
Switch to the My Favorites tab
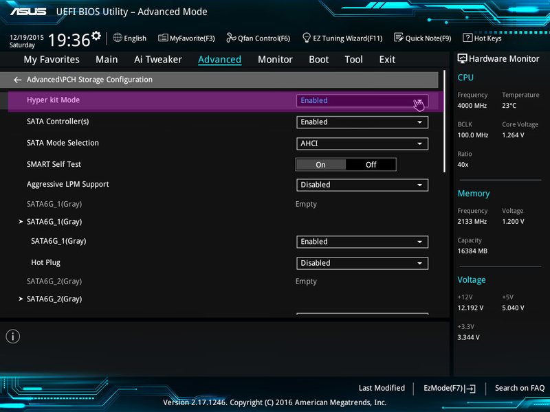pos(52,60)
